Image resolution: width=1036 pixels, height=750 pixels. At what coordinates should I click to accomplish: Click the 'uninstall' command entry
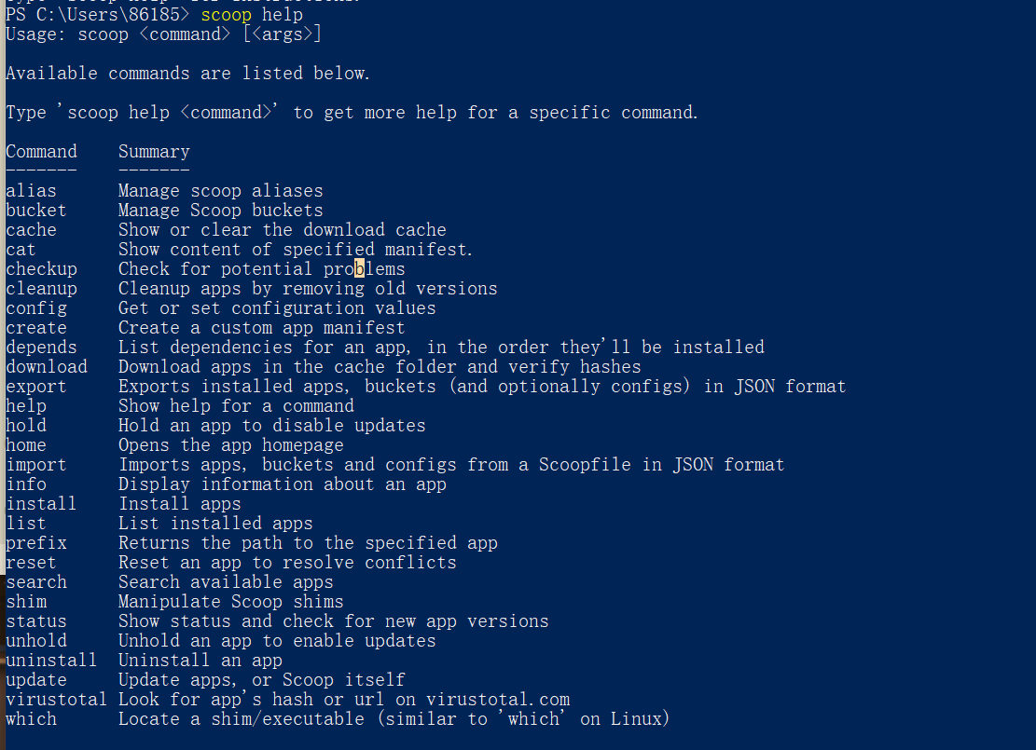point(51,661)
